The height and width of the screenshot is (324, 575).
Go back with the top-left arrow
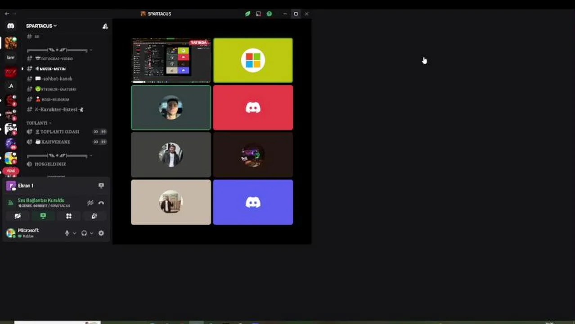pyautogui.click(x=7, y=14)
